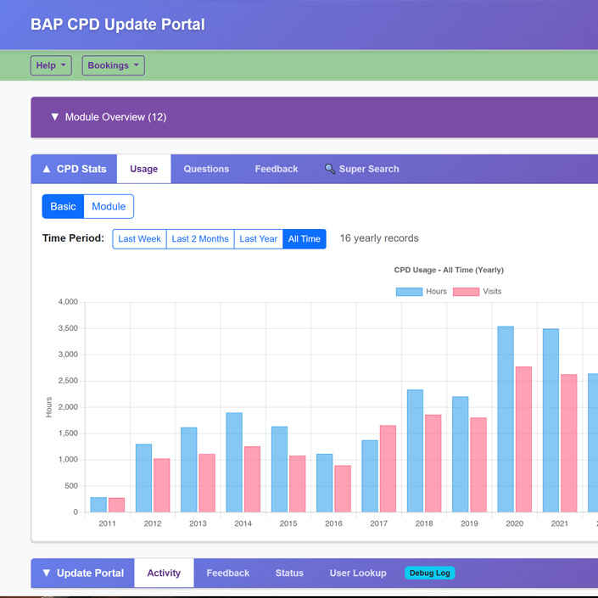
Task: Expand the CPD Stats panel header
Action: point(74,169)
